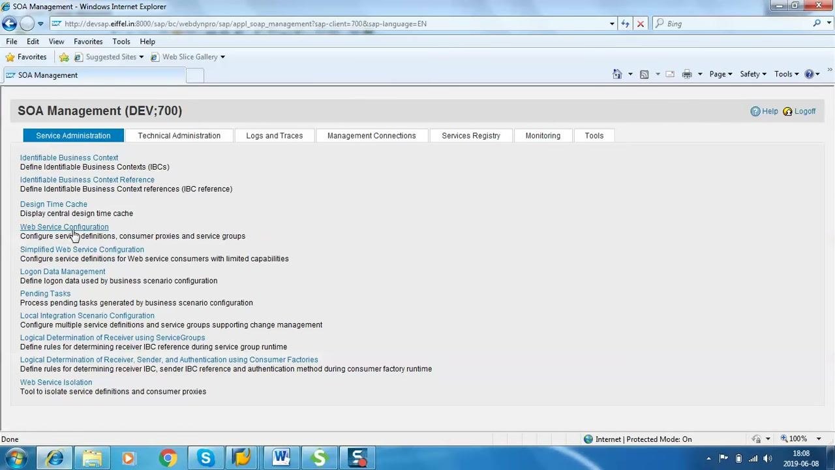Open the Page dropdown menu
Viewport: 835px width, 470px height.
coord(721,74)
